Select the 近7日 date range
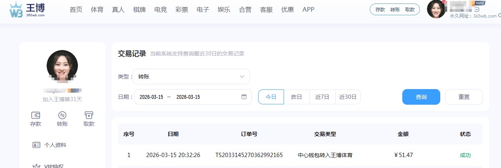The width and height of the screenshot is (501, 168). pyautogui.click(x=322, y=97)
